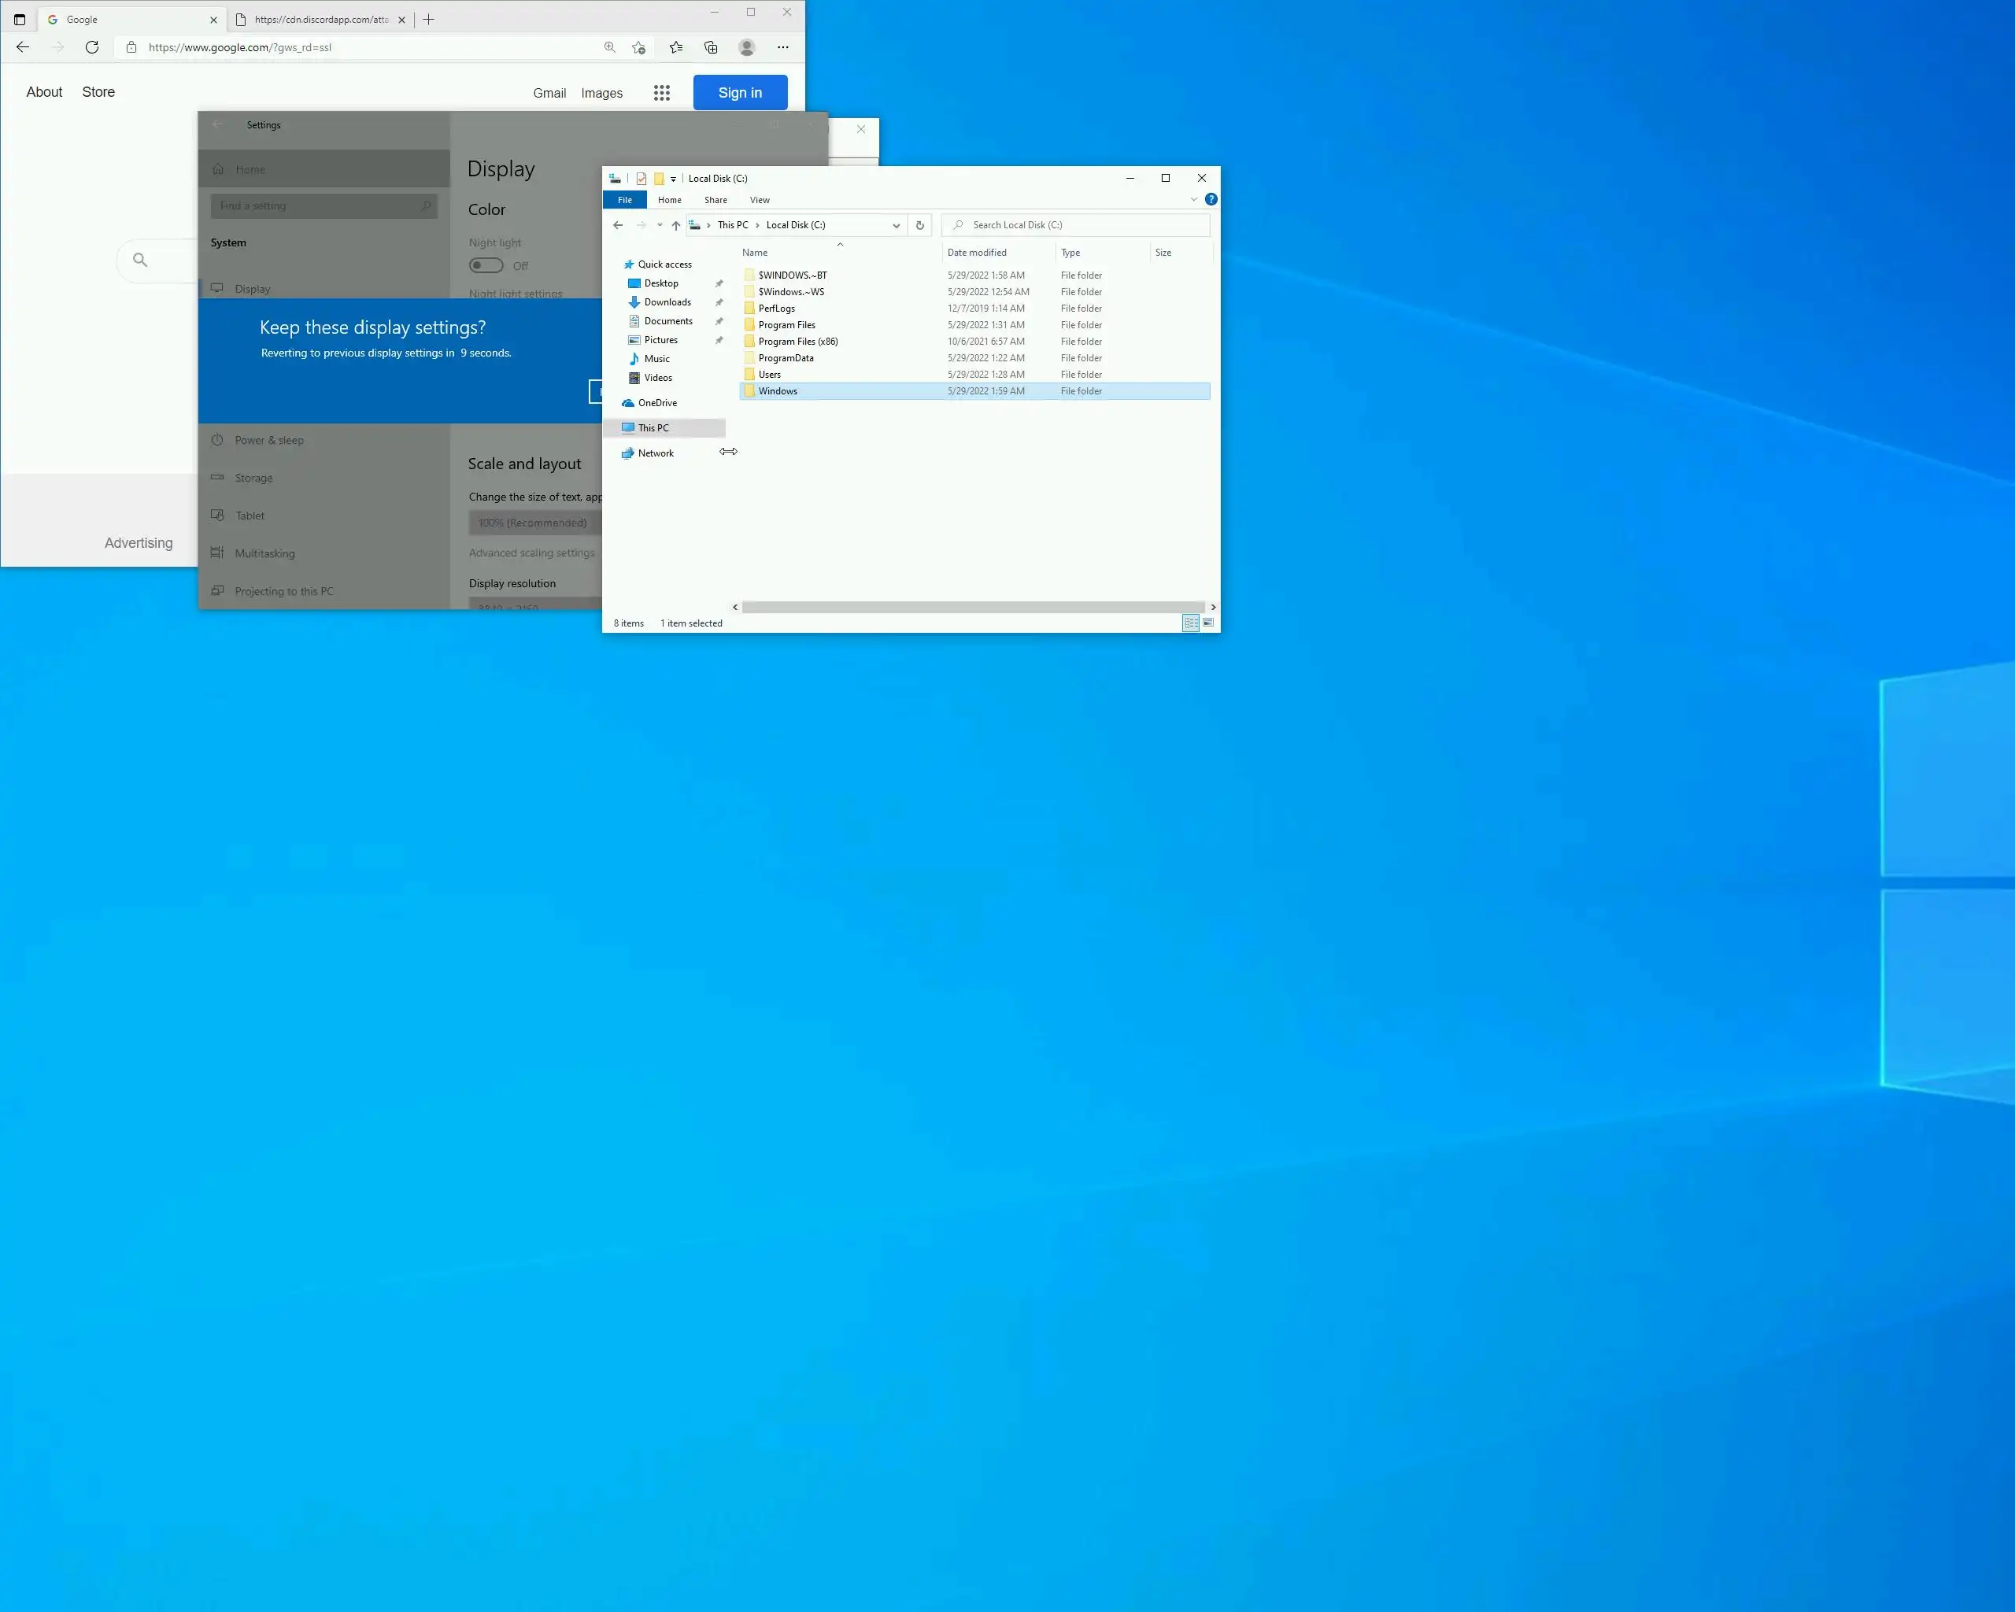Viewport: 2015px width, 1612px height.
Task: Open Customize Quick Access Toolbar dropdown
Action: [673, 179]
